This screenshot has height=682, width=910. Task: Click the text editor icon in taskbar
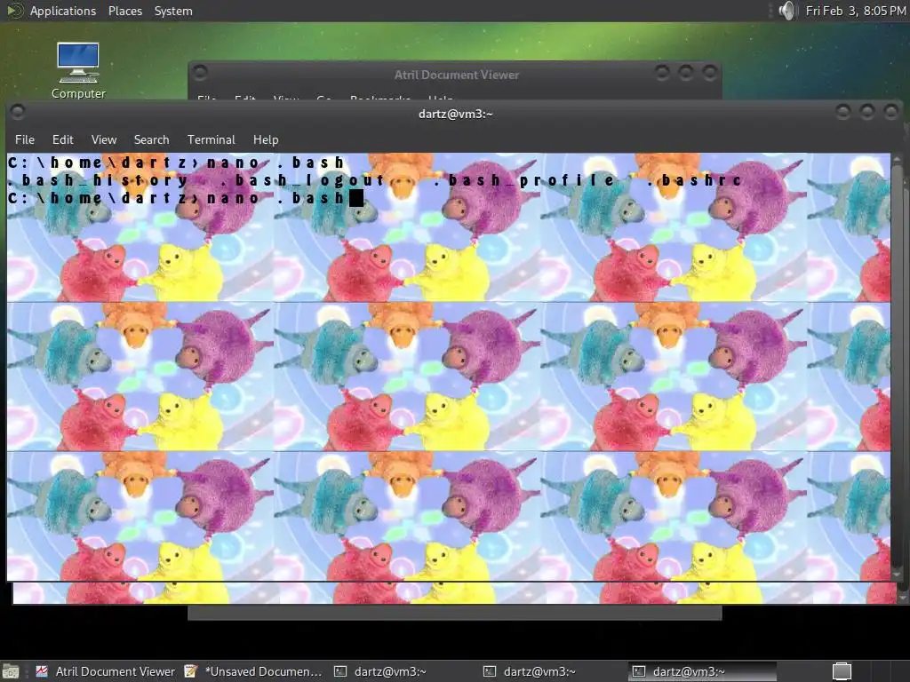coord(190,671)
